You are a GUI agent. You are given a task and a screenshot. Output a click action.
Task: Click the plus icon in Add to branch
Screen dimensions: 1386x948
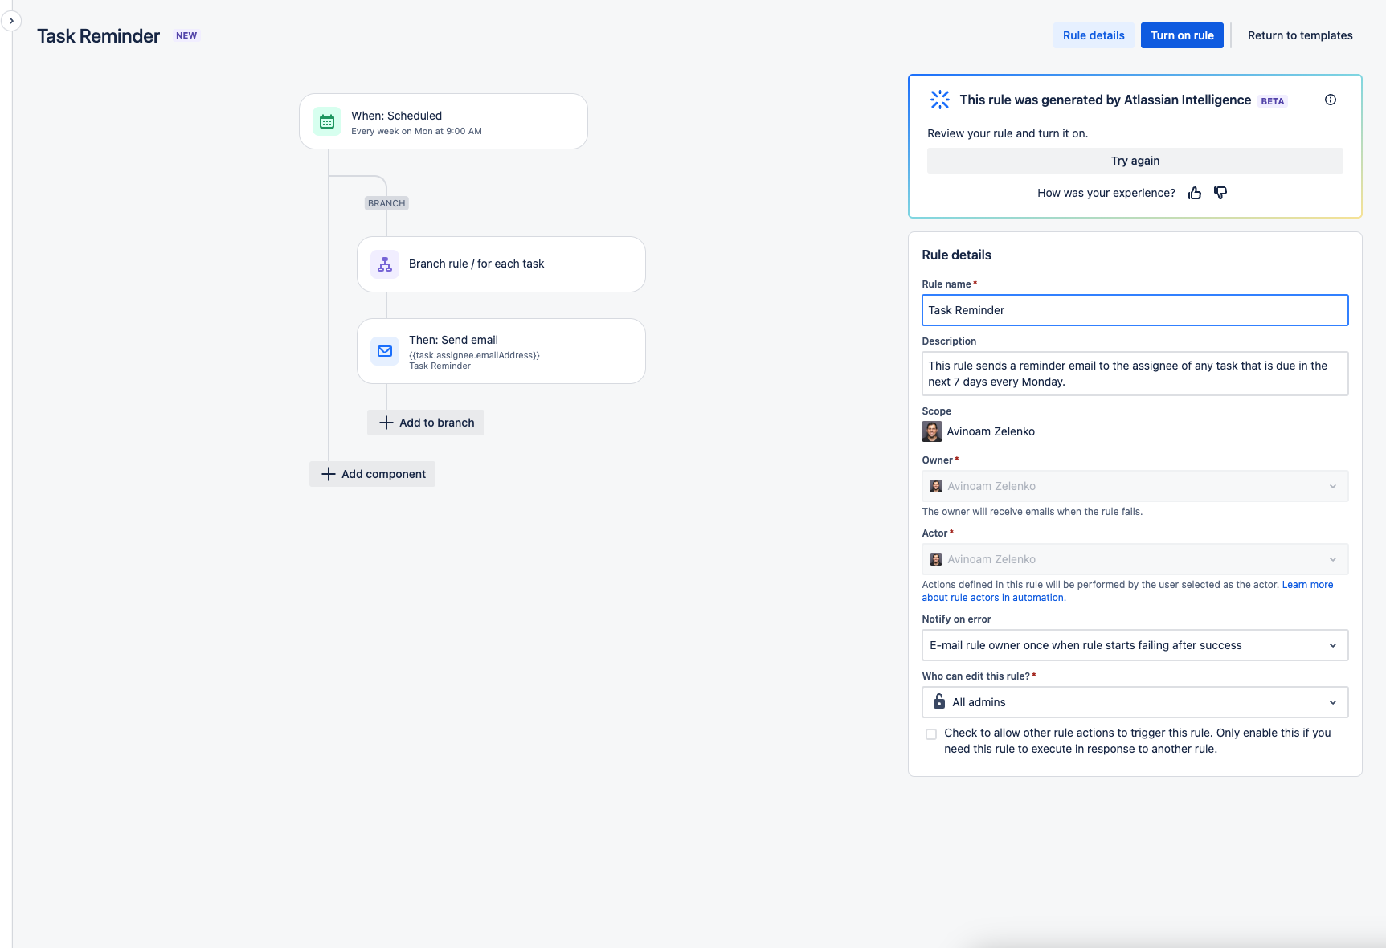tap(386, 423)
